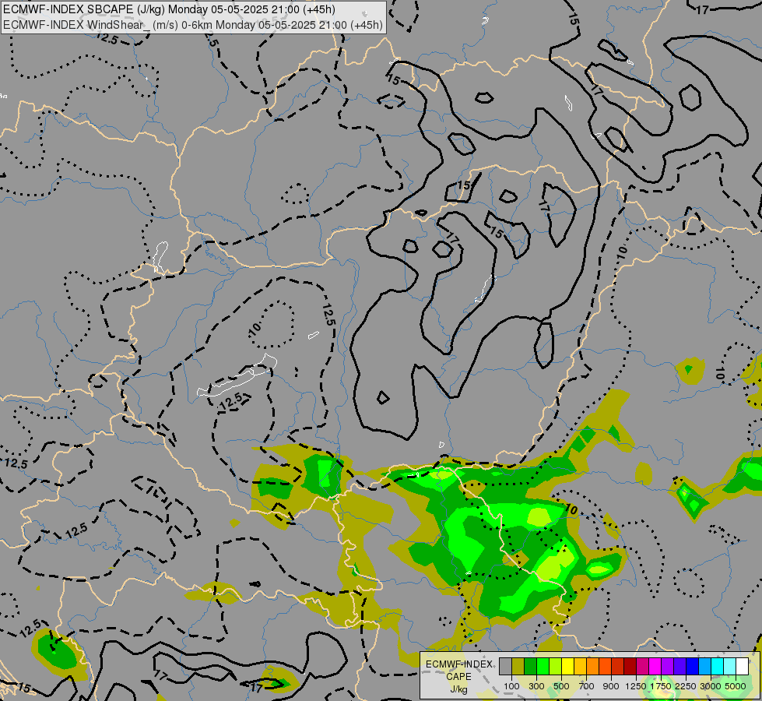762x701 pixels.
Task: Pick the lime yellow-green legend swatch
Action: (556, 667)
